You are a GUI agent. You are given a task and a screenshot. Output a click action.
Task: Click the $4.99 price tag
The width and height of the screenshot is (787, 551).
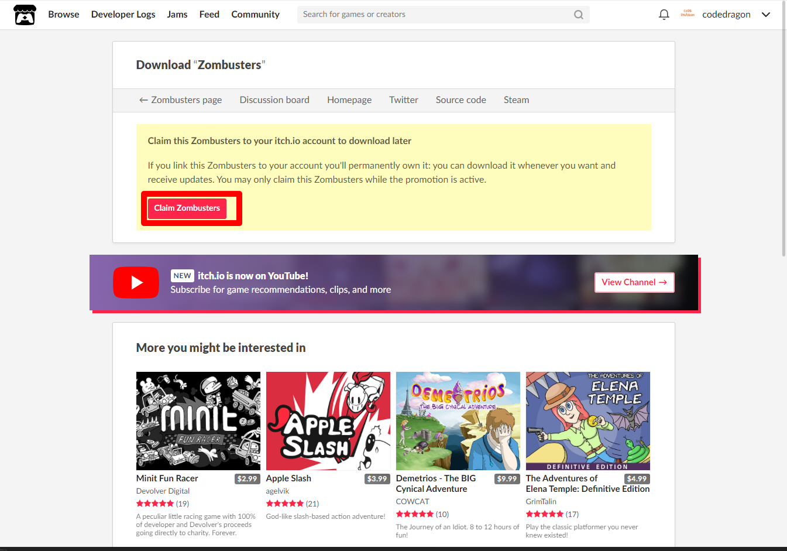pyautogui.click(x=637, y=479)
